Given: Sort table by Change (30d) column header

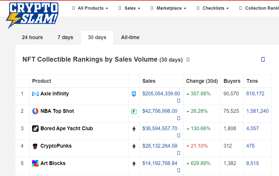Looking at the screenshot, I should [x=202, y=81].
